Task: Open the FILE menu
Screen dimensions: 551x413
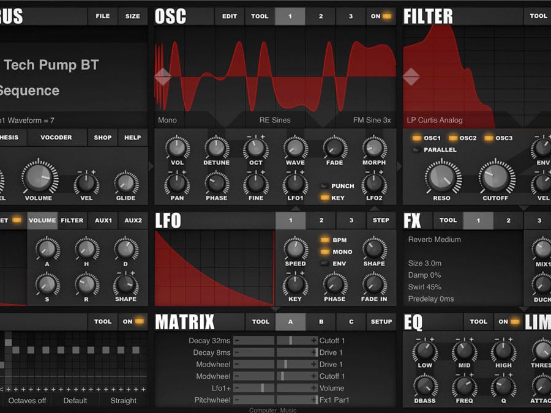Action: [x=103, y=16]
